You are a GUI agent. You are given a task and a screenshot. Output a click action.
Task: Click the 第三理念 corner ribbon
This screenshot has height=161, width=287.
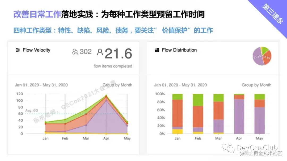272,14
